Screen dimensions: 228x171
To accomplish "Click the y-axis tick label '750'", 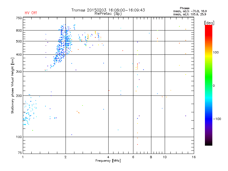I will pyautogui.click(x=19, y=18).
